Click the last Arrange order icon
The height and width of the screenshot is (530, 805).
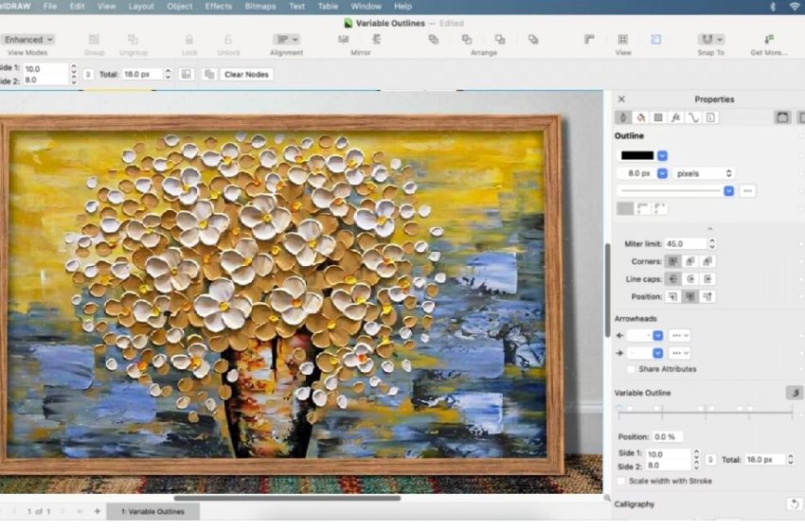[x=533, y=40]
